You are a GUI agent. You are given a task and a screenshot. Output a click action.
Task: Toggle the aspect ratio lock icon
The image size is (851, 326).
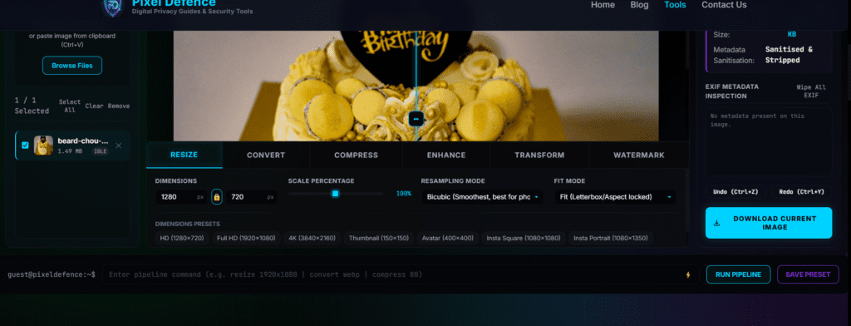click(217, 197)
